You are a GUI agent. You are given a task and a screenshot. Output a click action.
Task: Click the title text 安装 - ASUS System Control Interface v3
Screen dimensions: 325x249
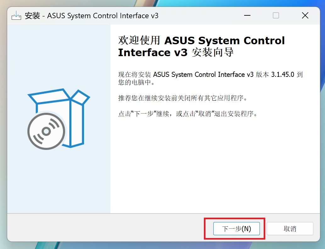pyautogui.click(x=92, y=16)
